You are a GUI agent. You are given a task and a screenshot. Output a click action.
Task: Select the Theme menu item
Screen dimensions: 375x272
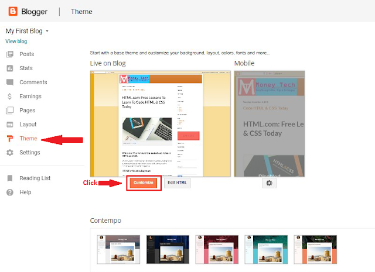point(28,139)
